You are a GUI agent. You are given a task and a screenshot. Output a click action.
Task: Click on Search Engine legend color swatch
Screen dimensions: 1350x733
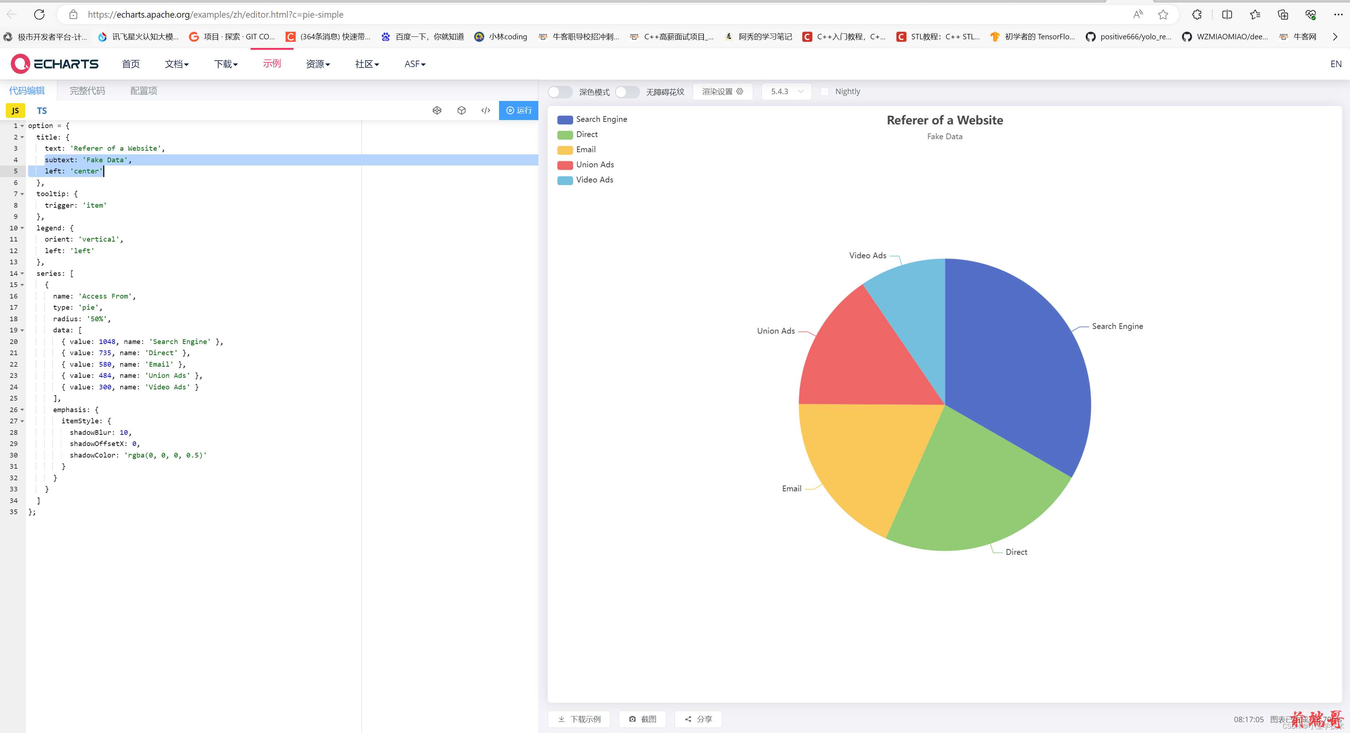[x=565, y=118]
